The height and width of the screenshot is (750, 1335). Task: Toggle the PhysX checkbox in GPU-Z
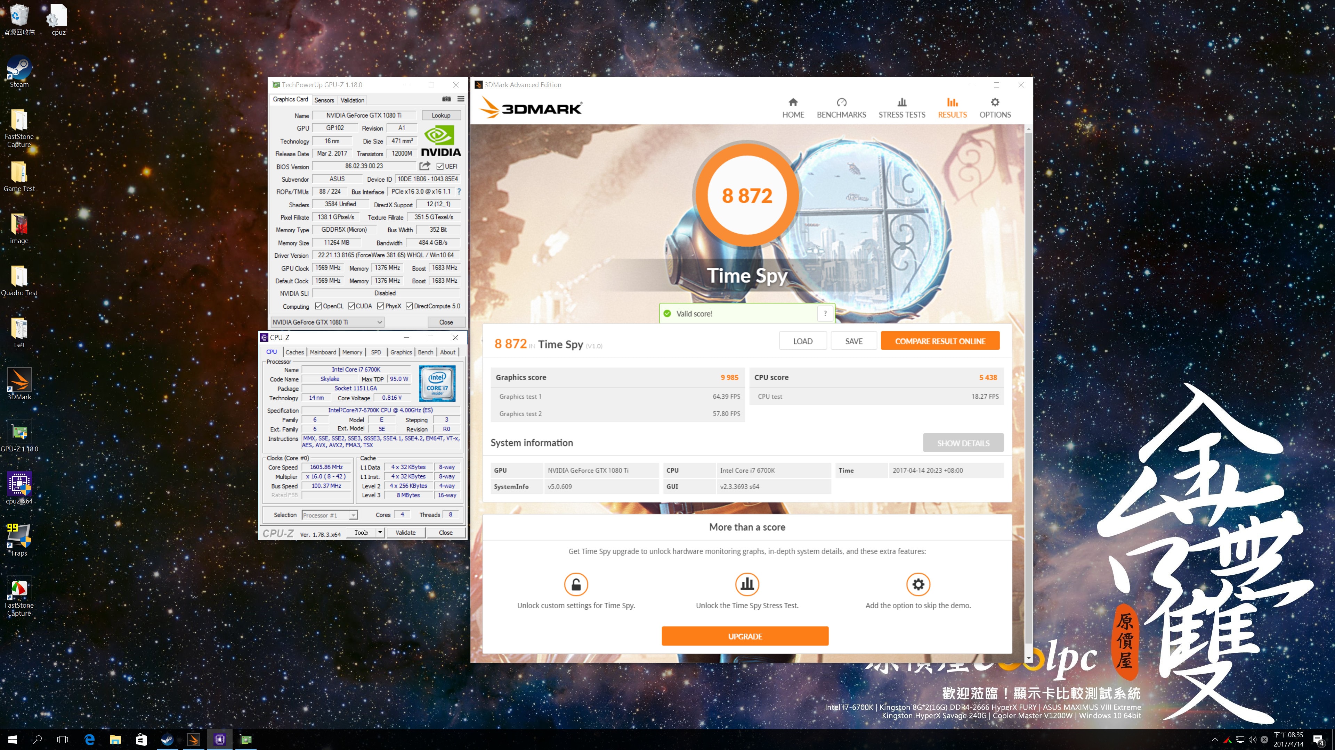381,306
